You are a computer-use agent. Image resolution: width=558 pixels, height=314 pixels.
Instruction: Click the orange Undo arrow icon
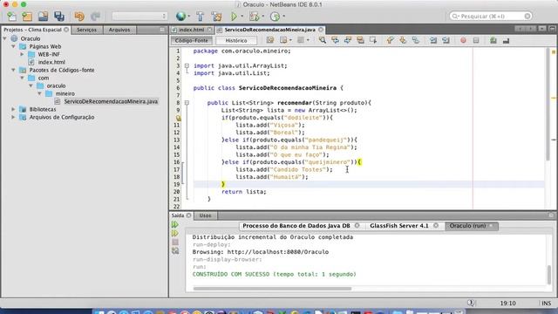(79, 17)
